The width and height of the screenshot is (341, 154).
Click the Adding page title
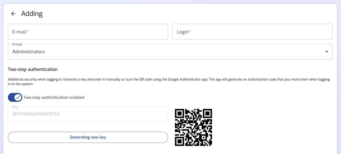pyautogui.click(x=32, y=13)
